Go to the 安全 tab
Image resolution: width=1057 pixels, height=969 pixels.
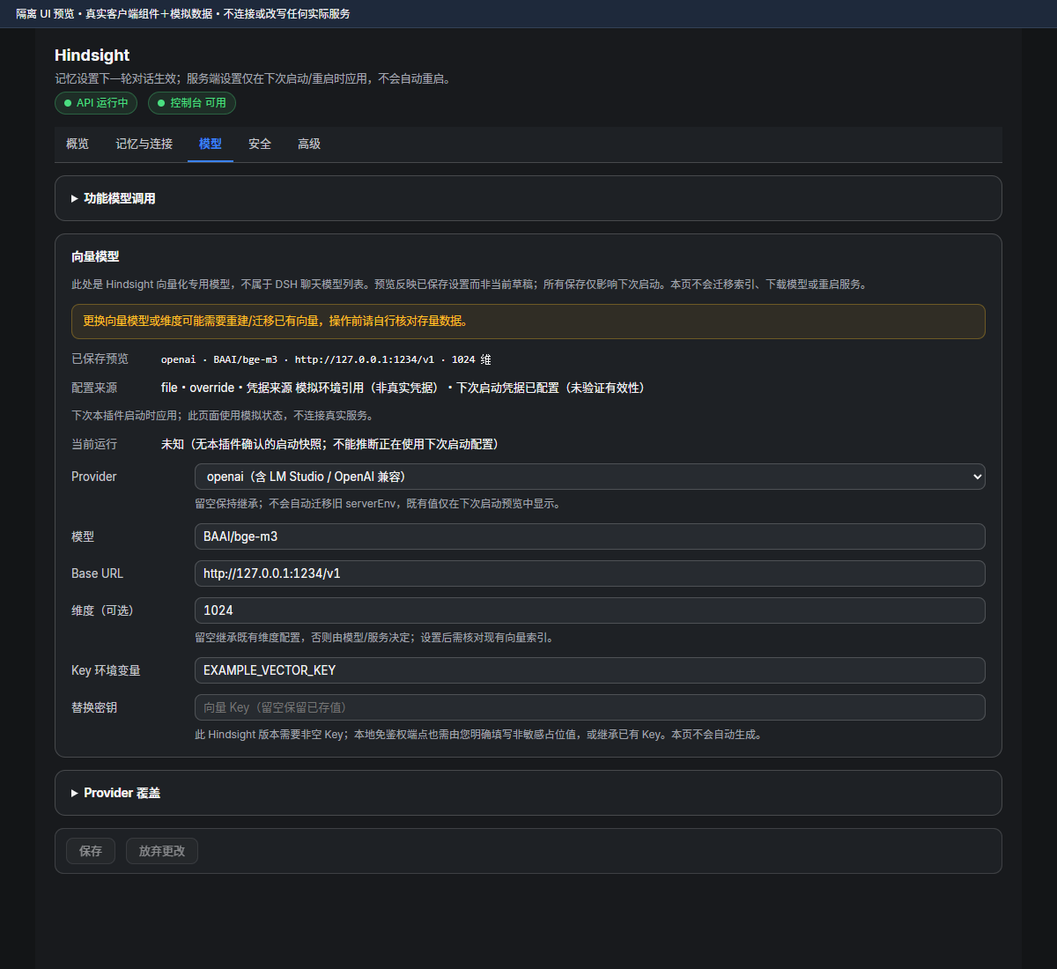(260, 144)
